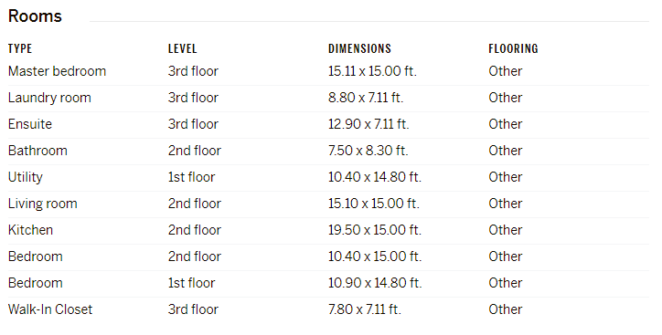The height and width of the screenshot is (335, 662).
Task: Select the FLOORING column header
Action: (x=513, y=49)
